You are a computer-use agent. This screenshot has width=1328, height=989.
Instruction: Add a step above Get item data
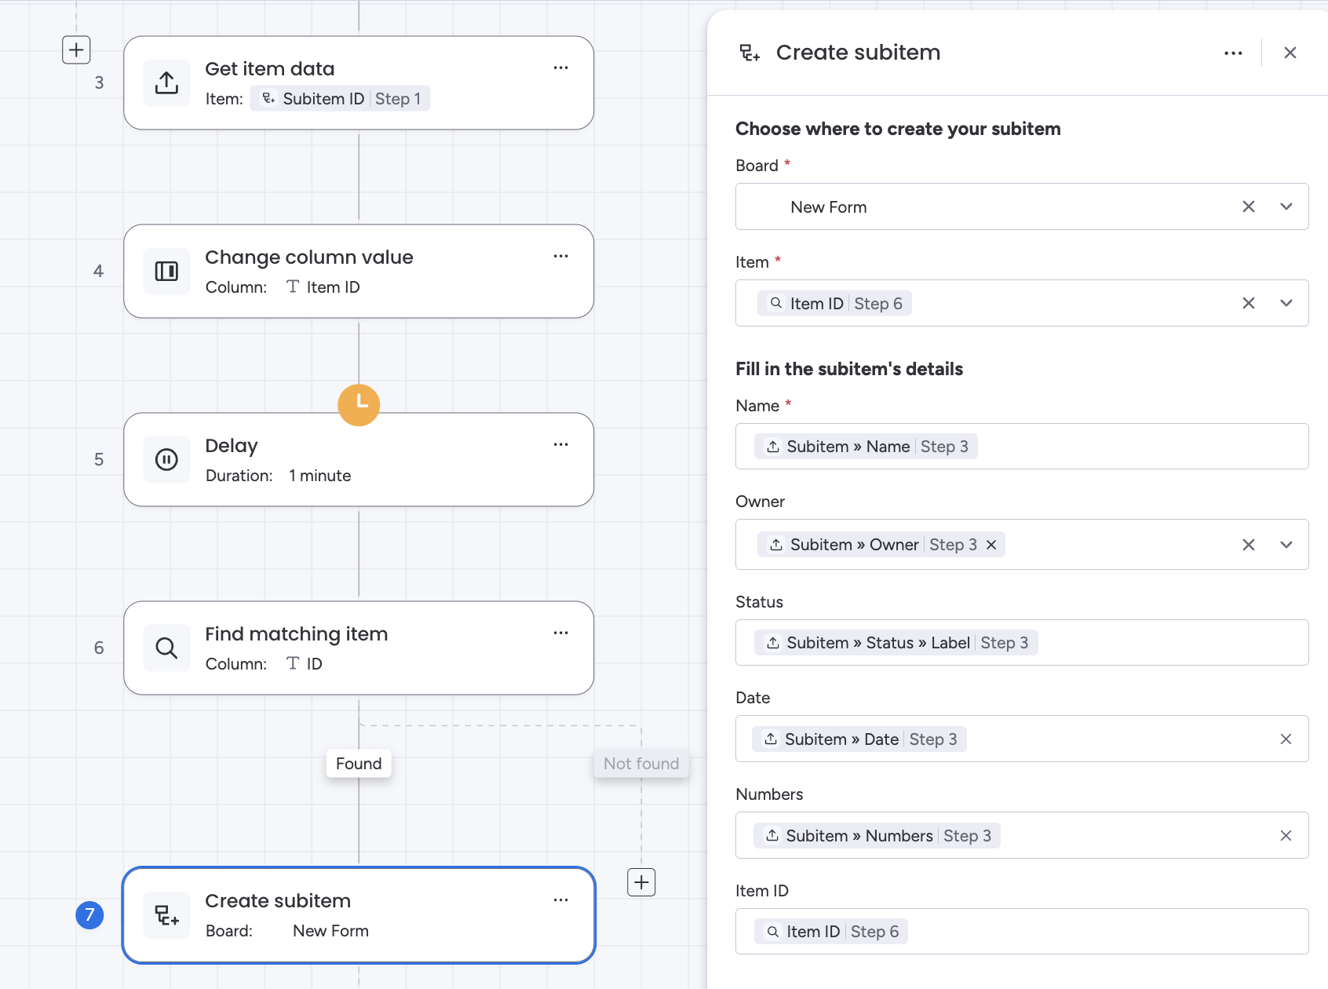76,50
